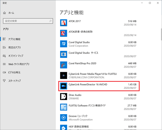Open 既定のアプリ settings
162x130 pixels.
click(14, 48)
